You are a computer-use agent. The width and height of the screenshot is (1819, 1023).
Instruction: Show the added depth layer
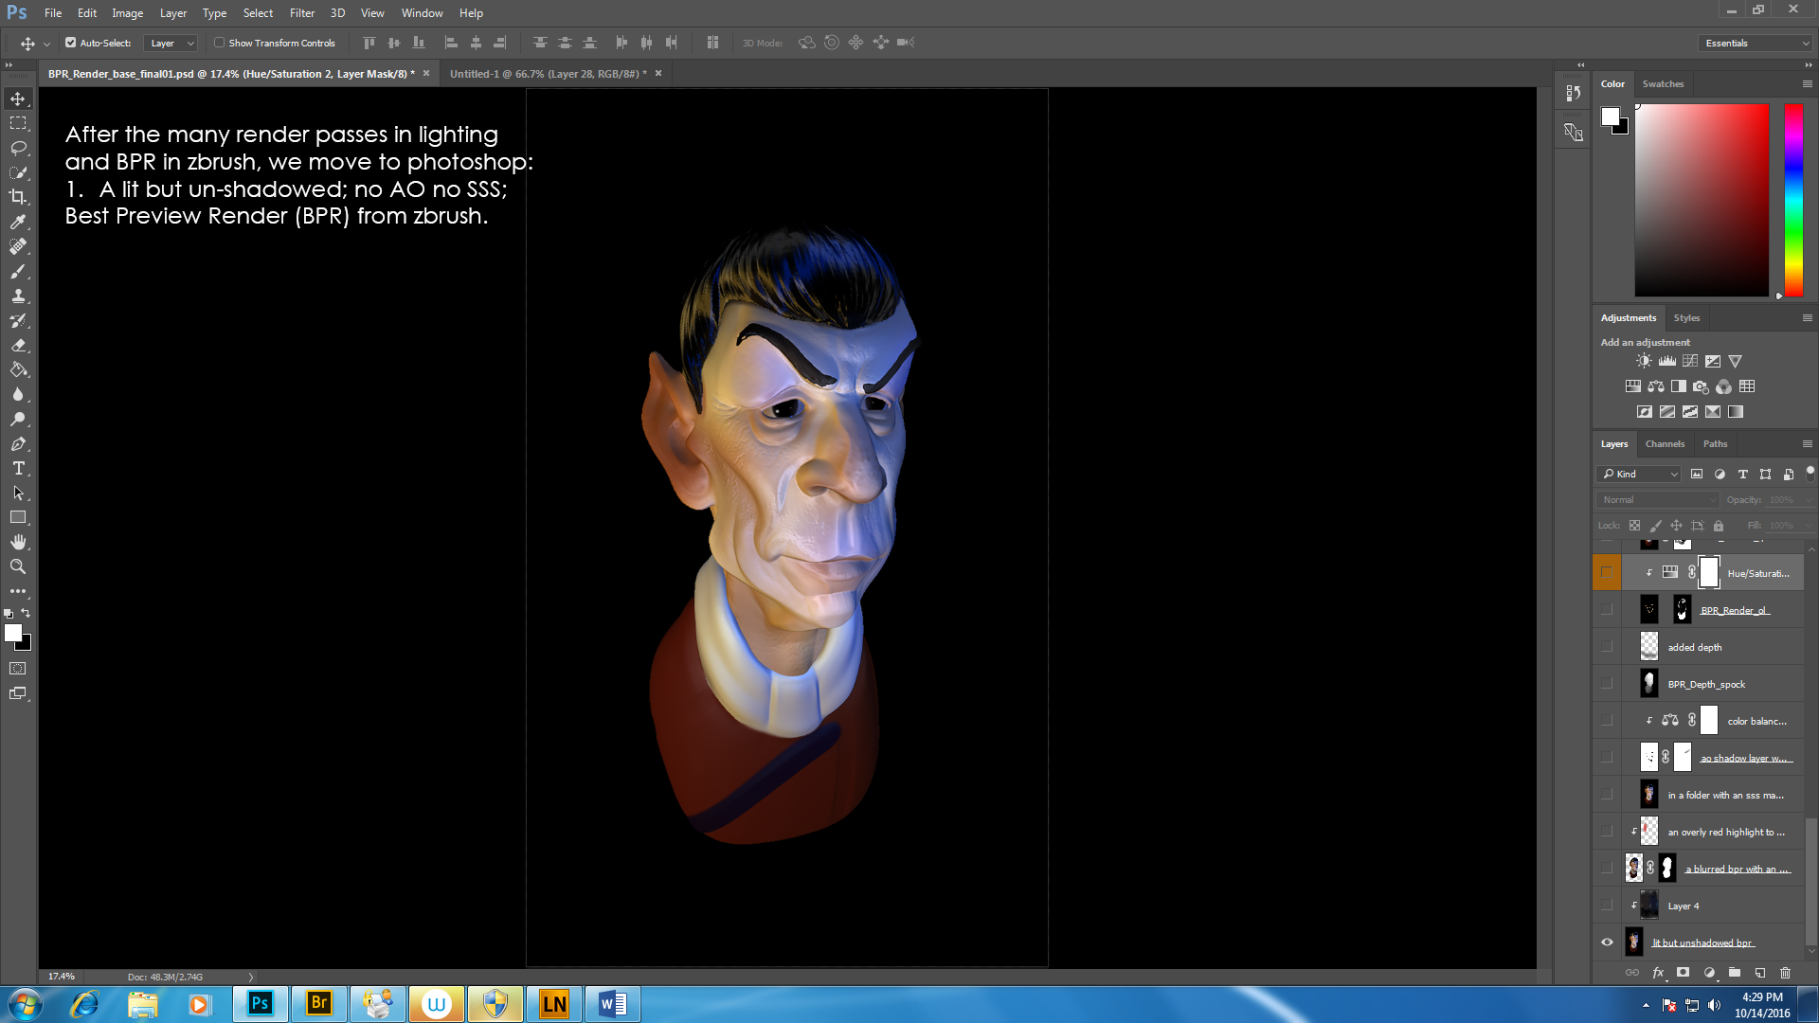pos(1607,647)
